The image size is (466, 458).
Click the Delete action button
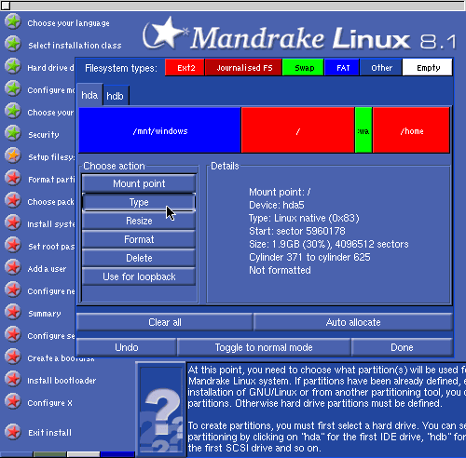139,258
